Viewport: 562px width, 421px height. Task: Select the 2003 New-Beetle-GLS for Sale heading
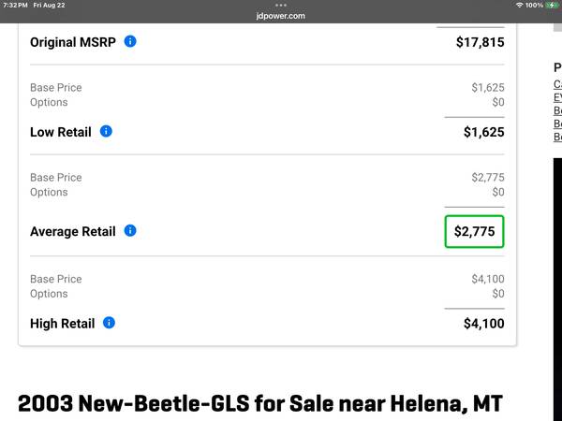click(260, 403)
